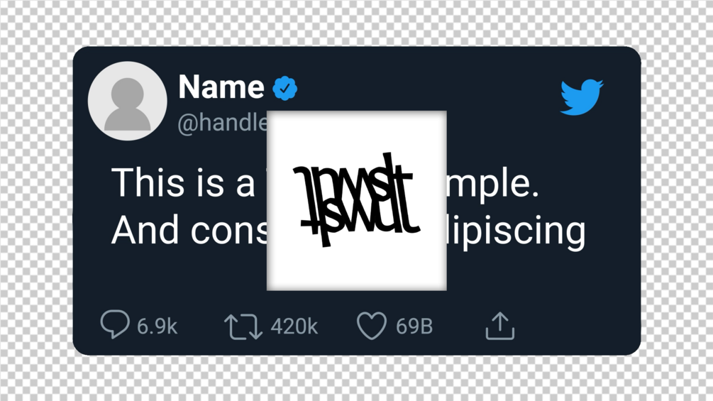Click the share upload icon
Screen dimensions: 713x401
click(499, 326)
